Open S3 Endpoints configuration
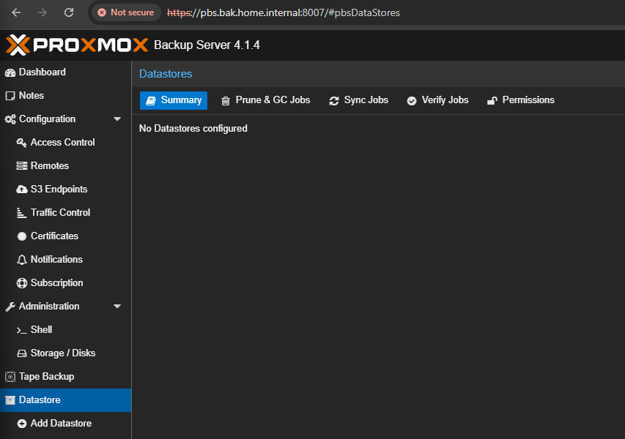 coord(59,189)
